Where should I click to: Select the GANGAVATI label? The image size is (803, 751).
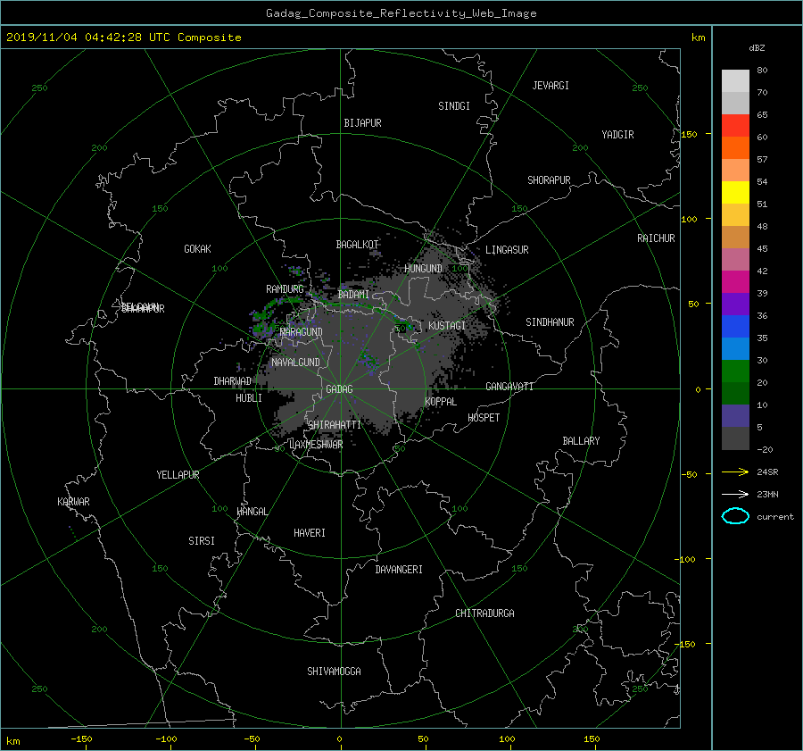tap(509, 387)
